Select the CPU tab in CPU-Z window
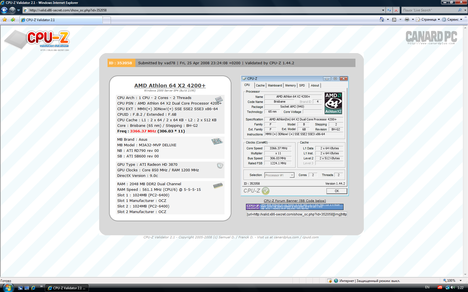 click(x=247, y=85)
